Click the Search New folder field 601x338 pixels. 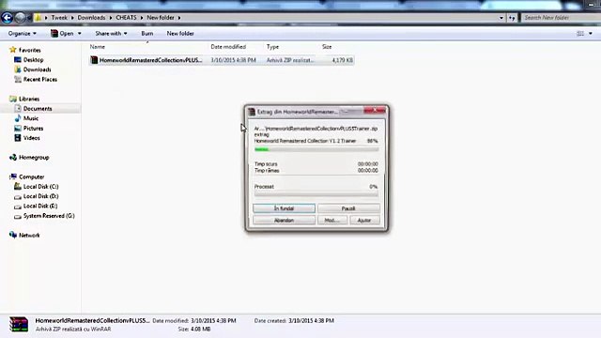point(561,18)
